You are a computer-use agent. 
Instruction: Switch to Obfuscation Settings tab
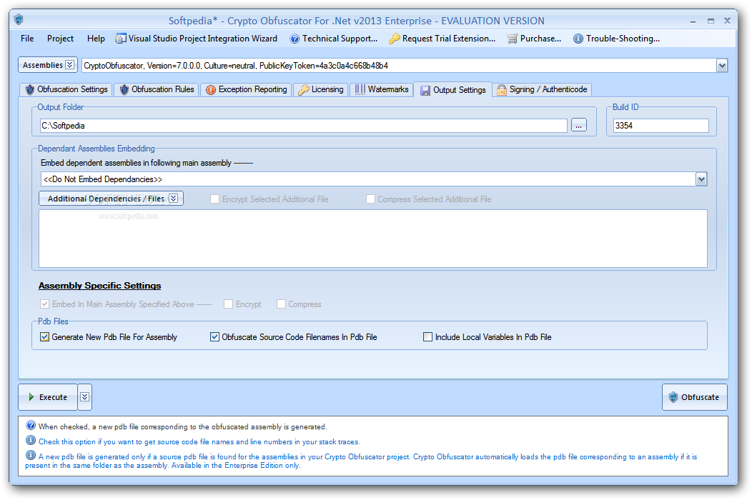click(x=66, y=90)
